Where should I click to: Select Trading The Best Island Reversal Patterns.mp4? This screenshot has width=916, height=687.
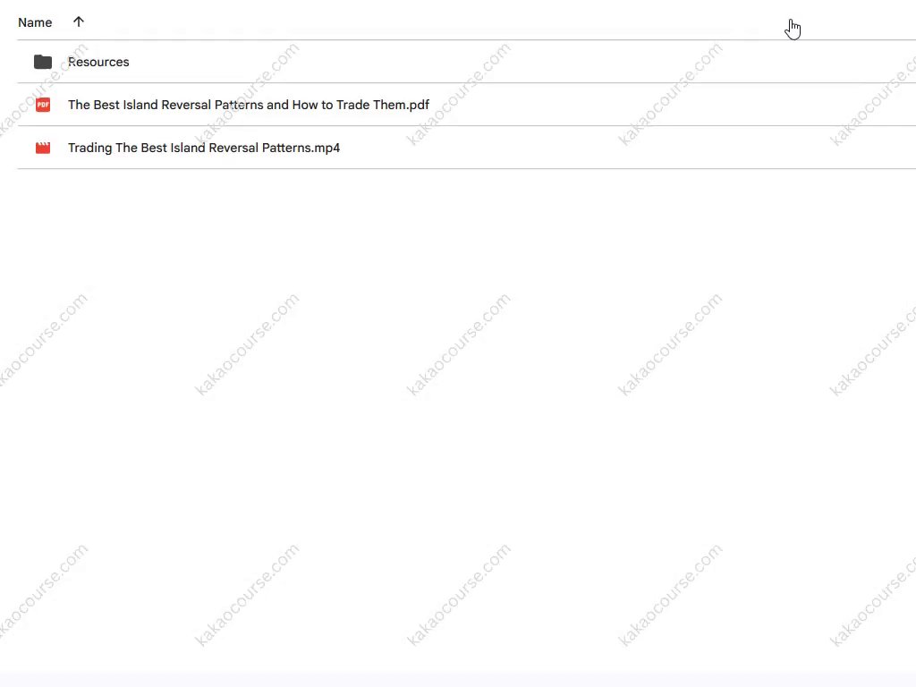(x=204, y=148)
